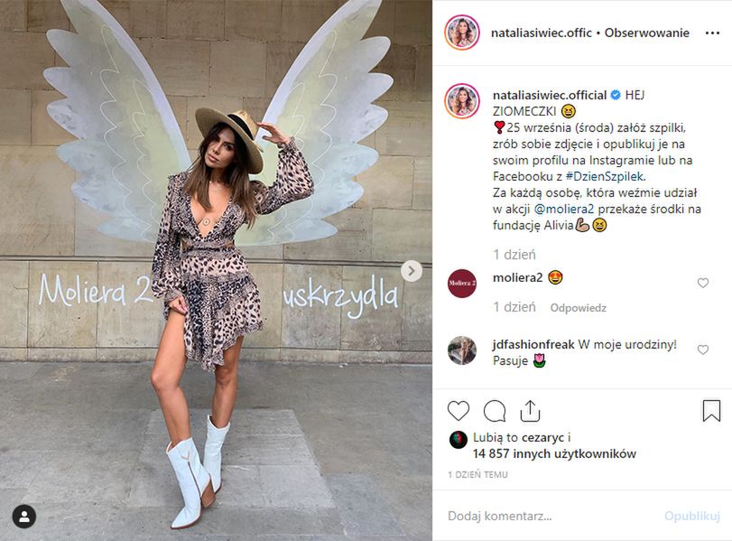Open the header nataliasiwiec.offic profile avatar
Image resolution: width=732 pixels, height=541 pixels.
point(462,33)
